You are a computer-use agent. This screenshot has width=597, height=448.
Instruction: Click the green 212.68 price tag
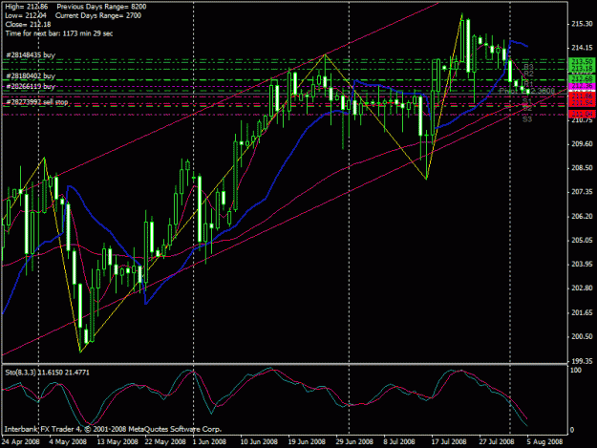[582, 78]
